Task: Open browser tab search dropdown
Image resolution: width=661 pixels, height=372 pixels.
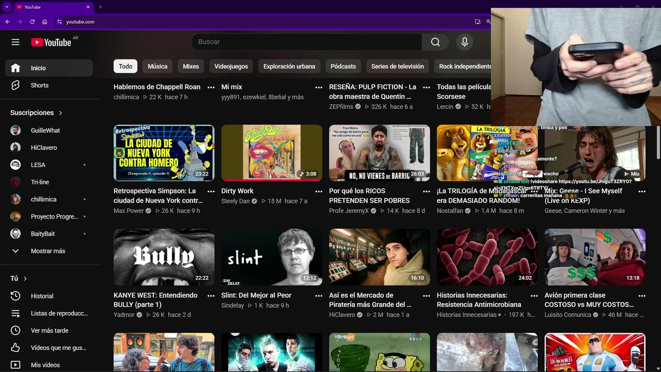Action: 7,7
